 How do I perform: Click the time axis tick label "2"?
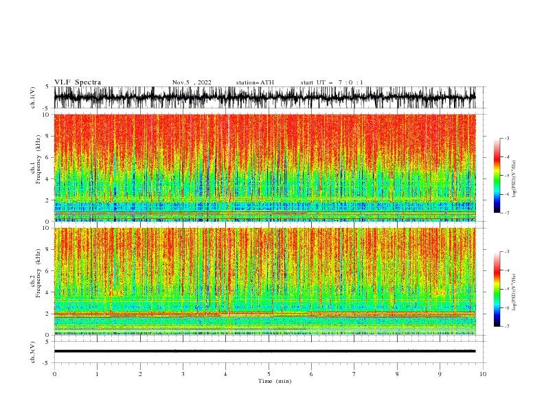(140, 374)
